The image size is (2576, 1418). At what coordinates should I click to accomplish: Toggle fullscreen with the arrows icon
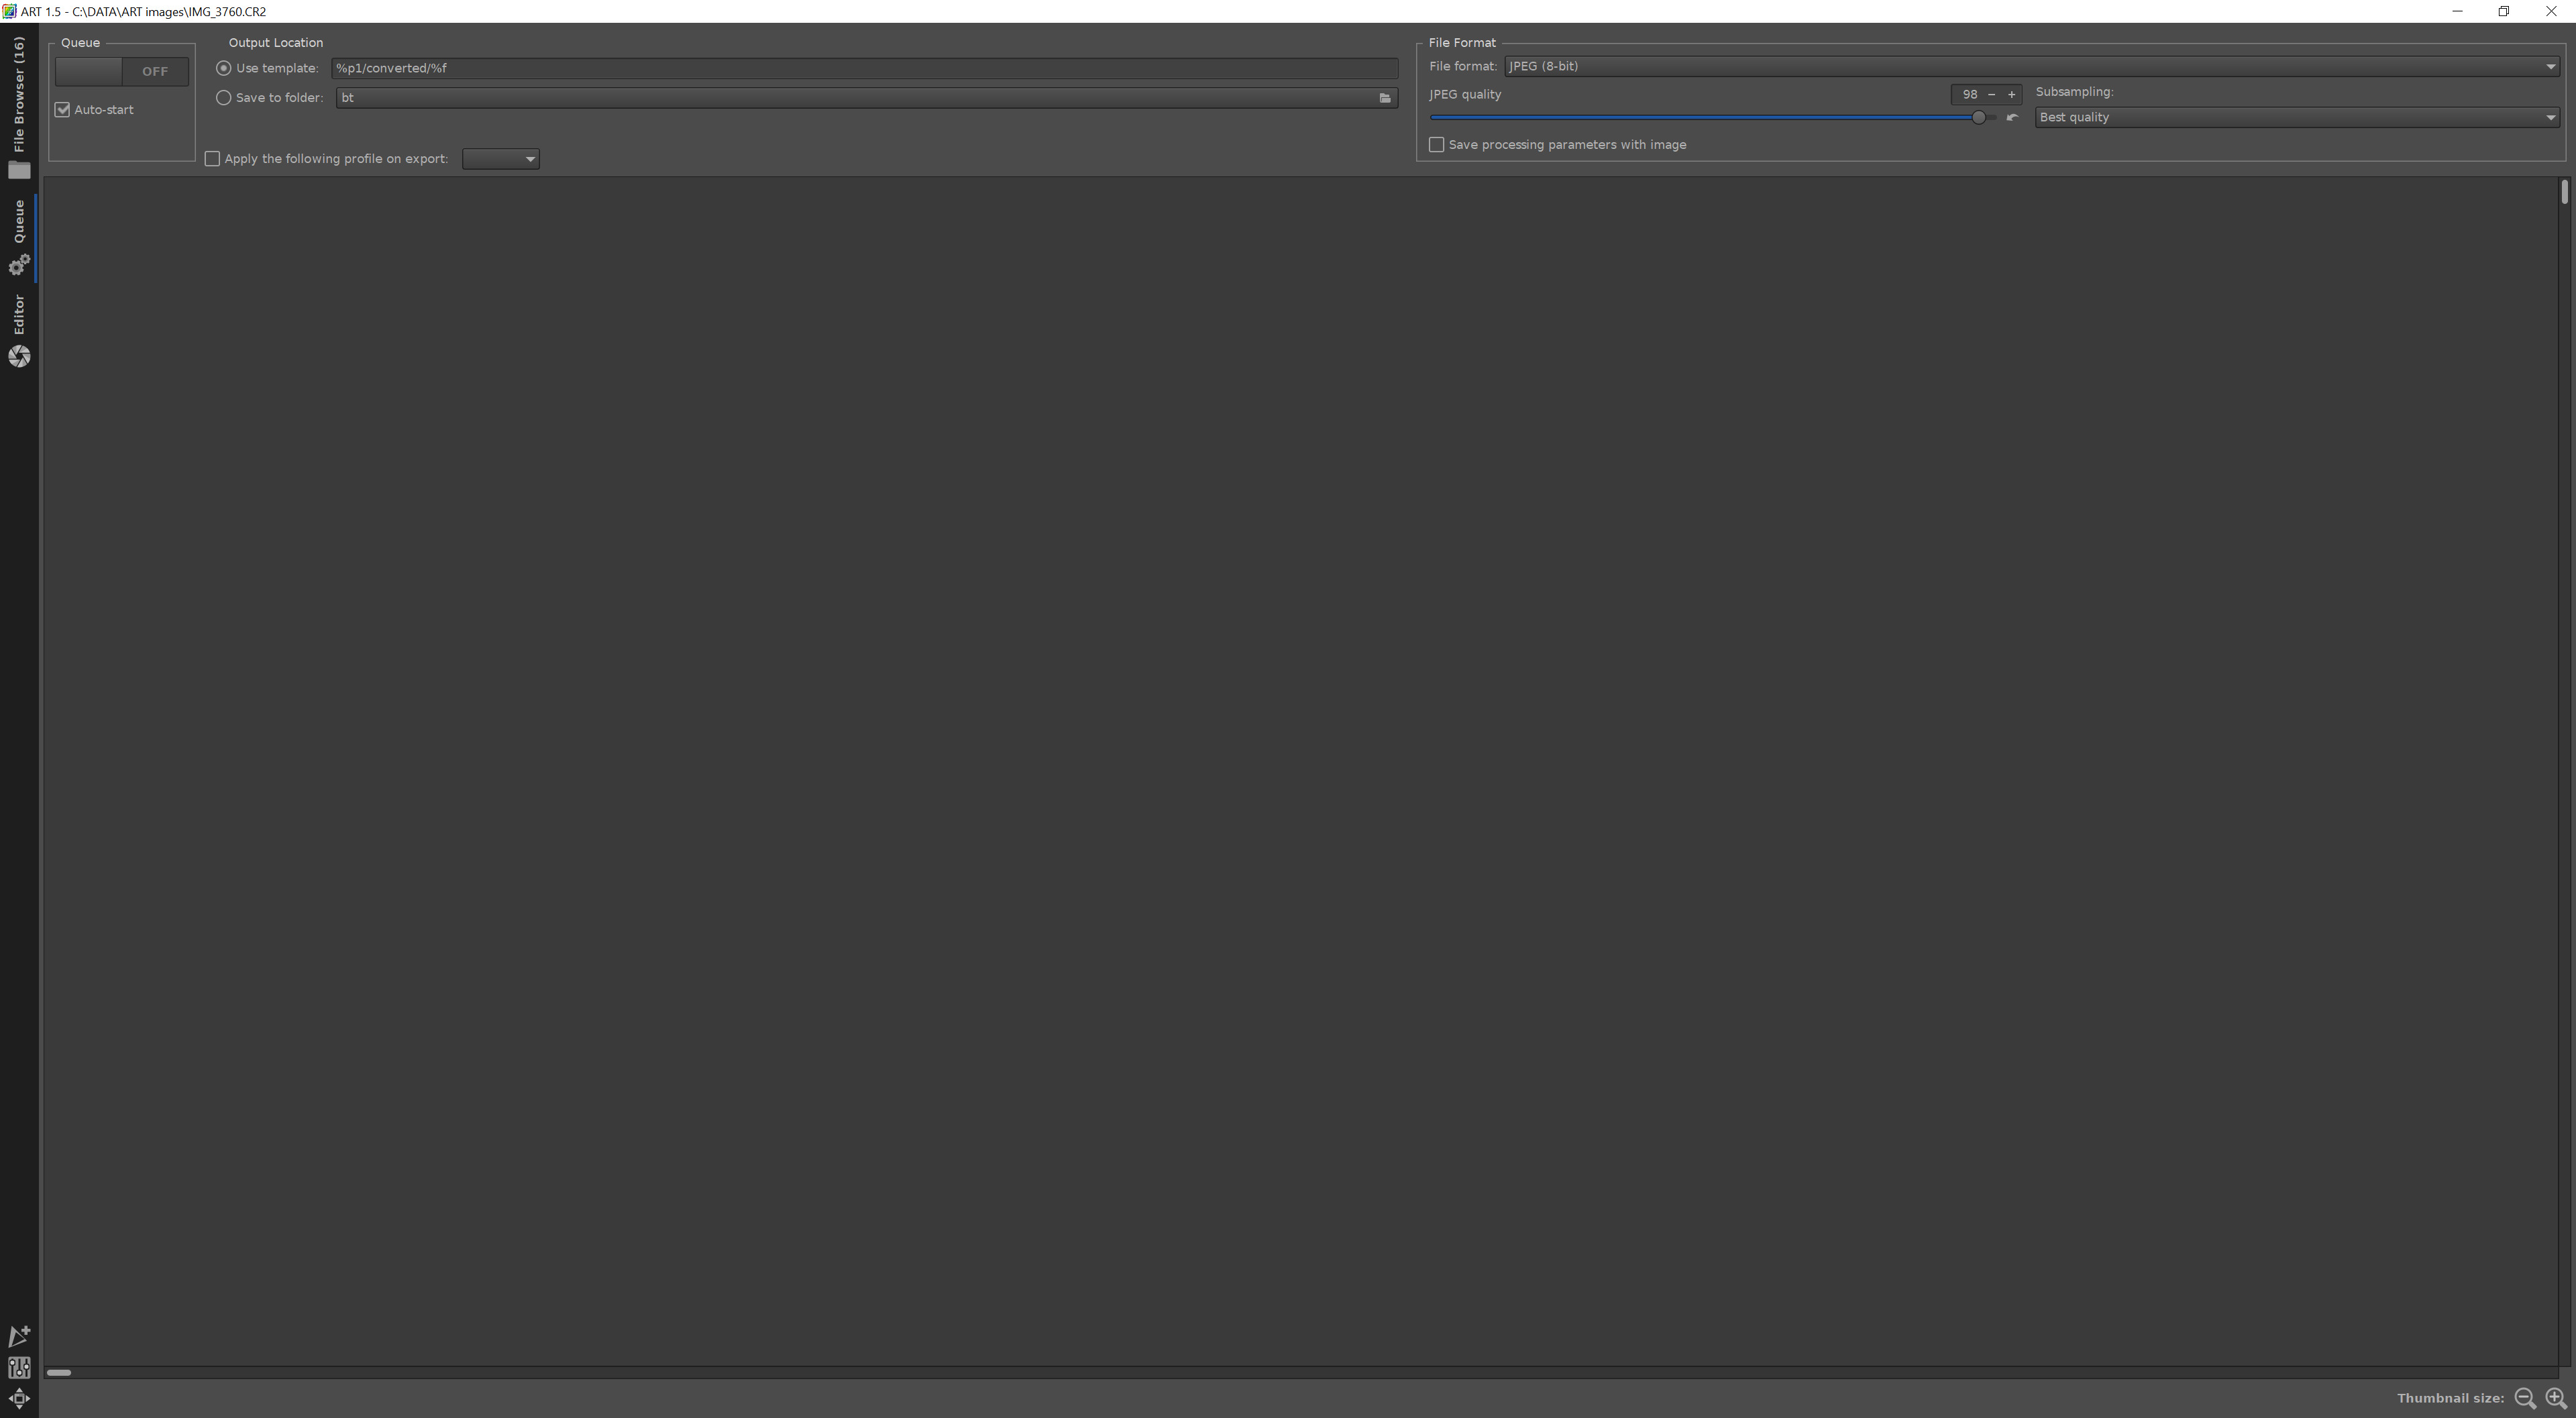19,1398
